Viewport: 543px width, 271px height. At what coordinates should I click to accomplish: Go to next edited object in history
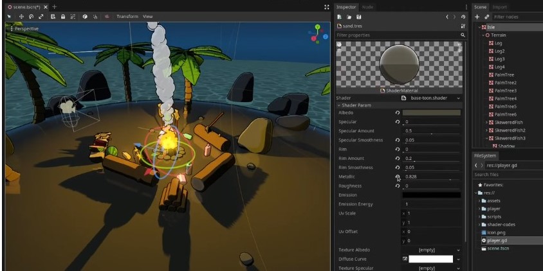coord(454,17)
